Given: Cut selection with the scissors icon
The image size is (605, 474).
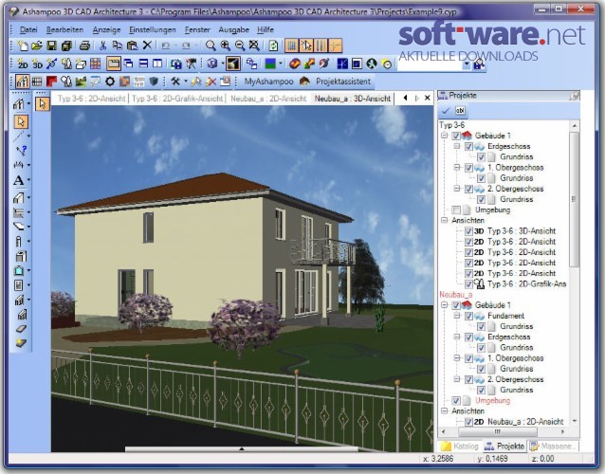Looking at the screenshot, I should (x=102, y=46).
